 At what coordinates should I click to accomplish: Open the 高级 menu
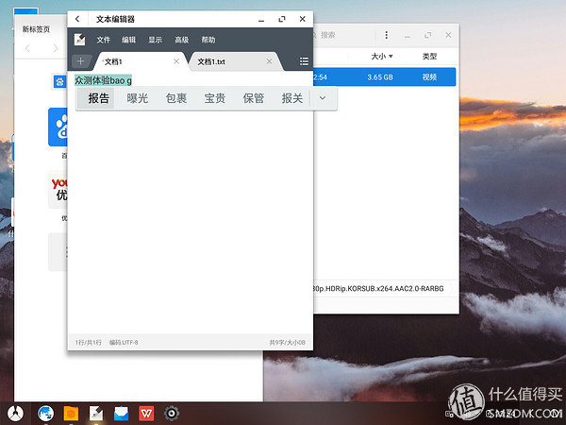182,40
